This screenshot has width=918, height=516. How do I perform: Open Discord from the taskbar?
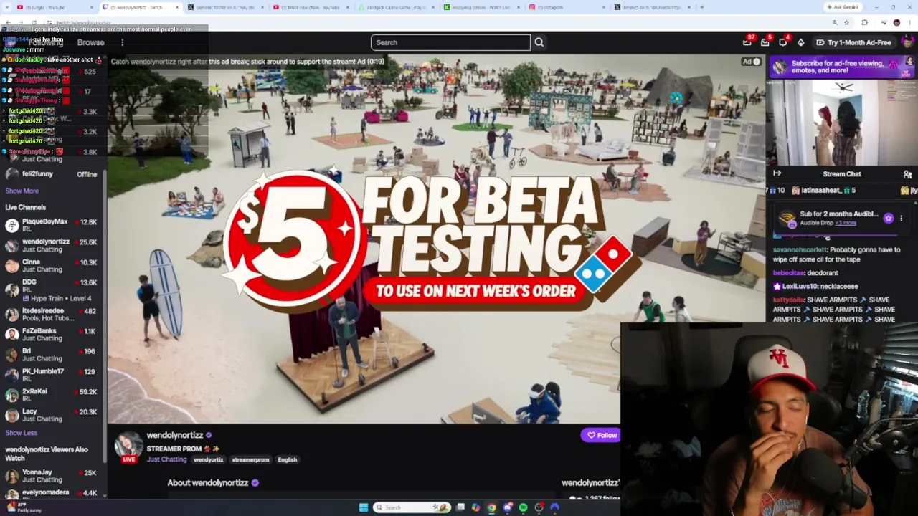click(507, 507)
